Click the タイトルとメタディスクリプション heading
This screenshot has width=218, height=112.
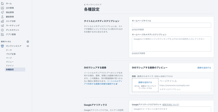click(x=102, y=21)
